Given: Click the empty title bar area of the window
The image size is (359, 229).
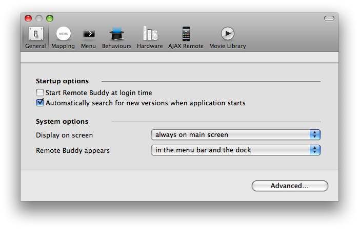Looking at the screenshot, I should 180,18.
